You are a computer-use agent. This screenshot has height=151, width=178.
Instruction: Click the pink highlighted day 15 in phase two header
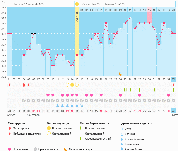click(149, 10)
